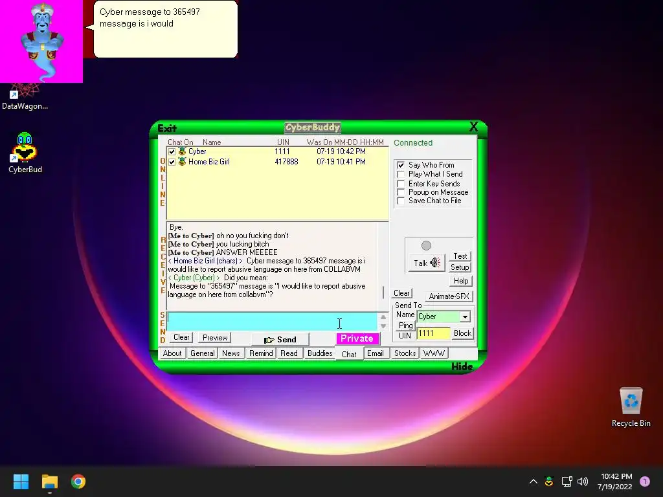Close CyberBuddy with the X button
This screenshot has width=663, height=497.
[x=473, y=127]
